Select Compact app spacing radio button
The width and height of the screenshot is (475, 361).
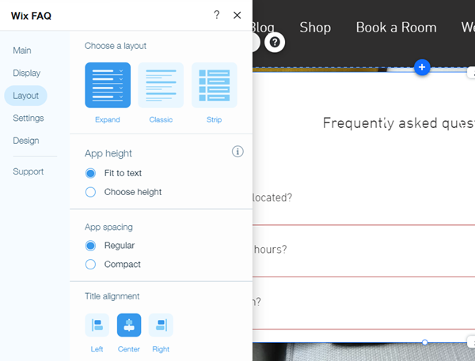point(90,265)
